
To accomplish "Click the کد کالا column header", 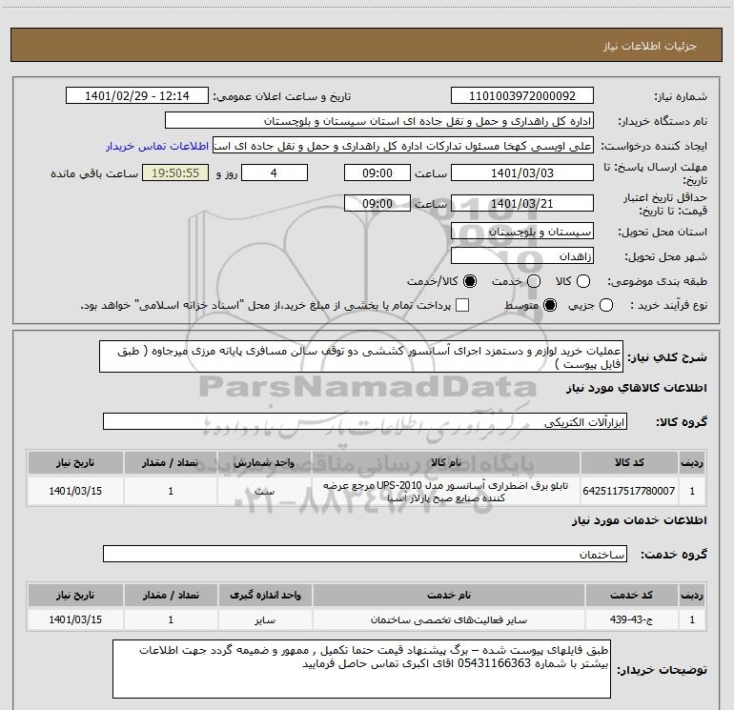I will (629, 462).
